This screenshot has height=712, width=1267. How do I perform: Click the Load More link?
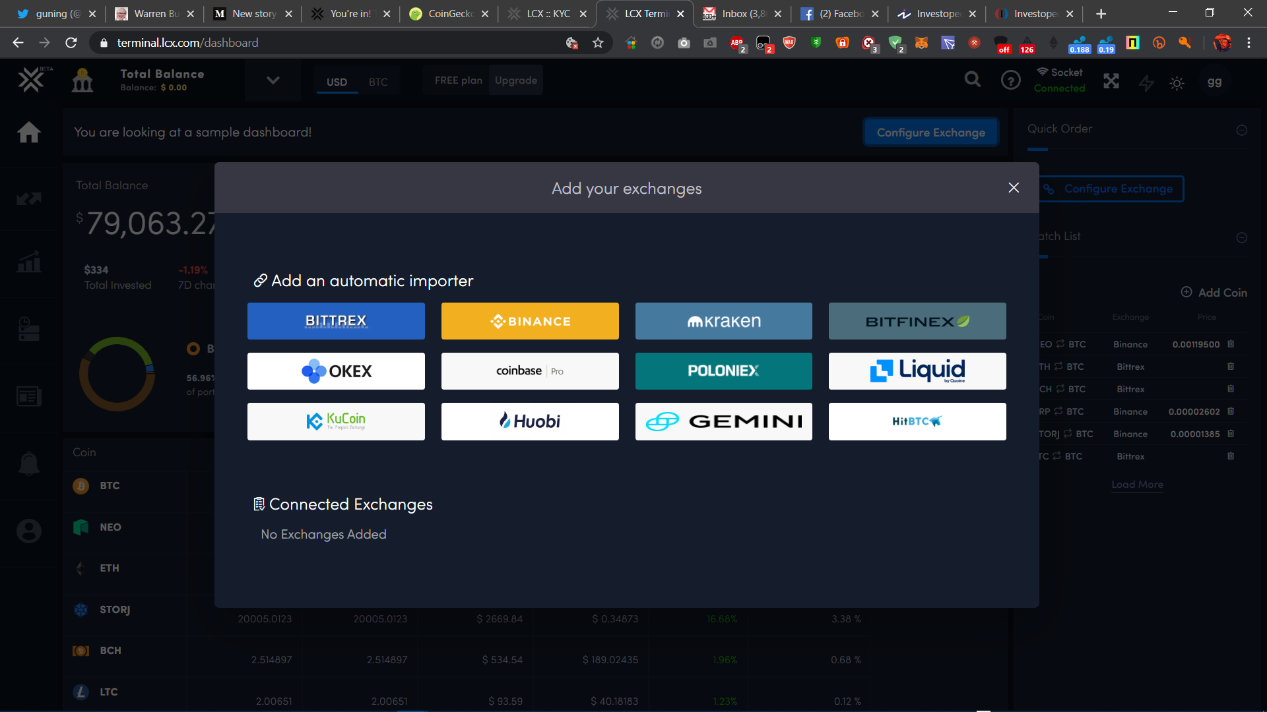coord(1137,485)
